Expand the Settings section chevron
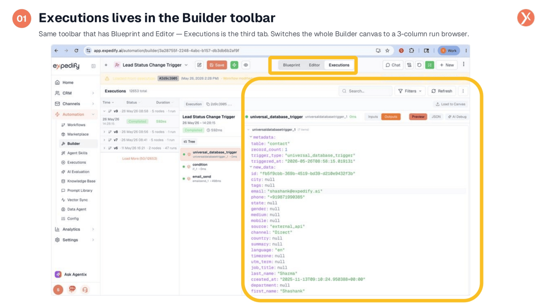547x308 pixels. click(93, 240)
